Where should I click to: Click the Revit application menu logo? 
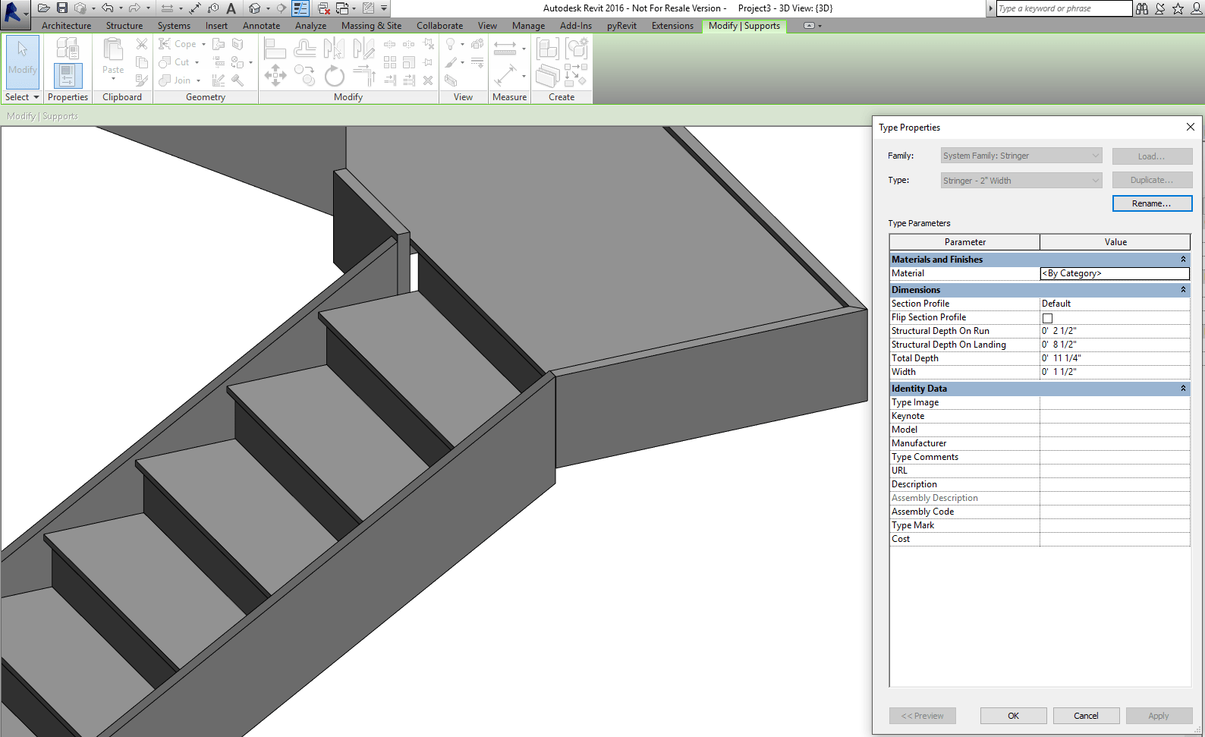pos(13,11)
